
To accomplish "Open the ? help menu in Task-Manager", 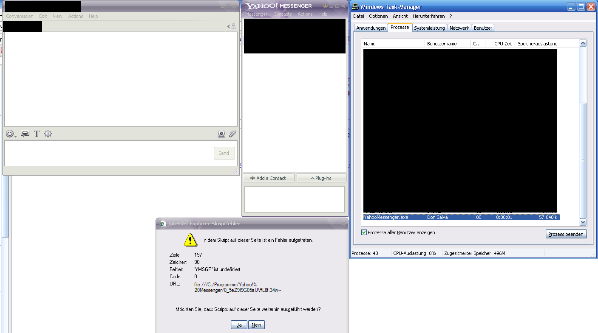I will 451,16.
